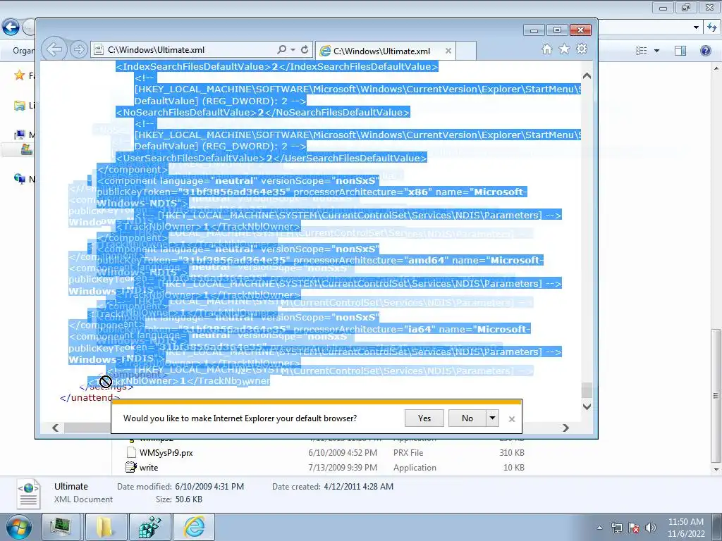Select Network in Explorer navigation pane
Screen dimensions: 722x541
19,179
